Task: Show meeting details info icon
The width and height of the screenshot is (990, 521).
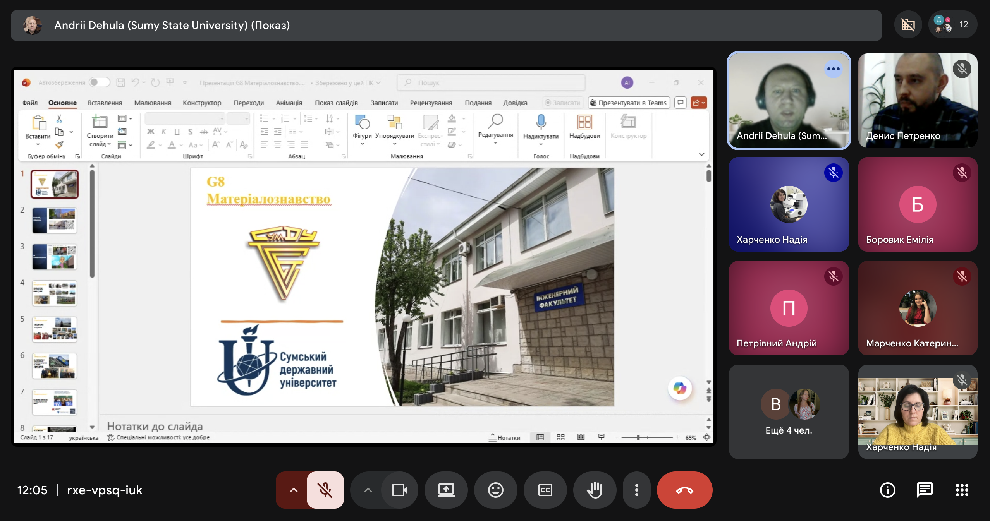Action: (887, 490)
